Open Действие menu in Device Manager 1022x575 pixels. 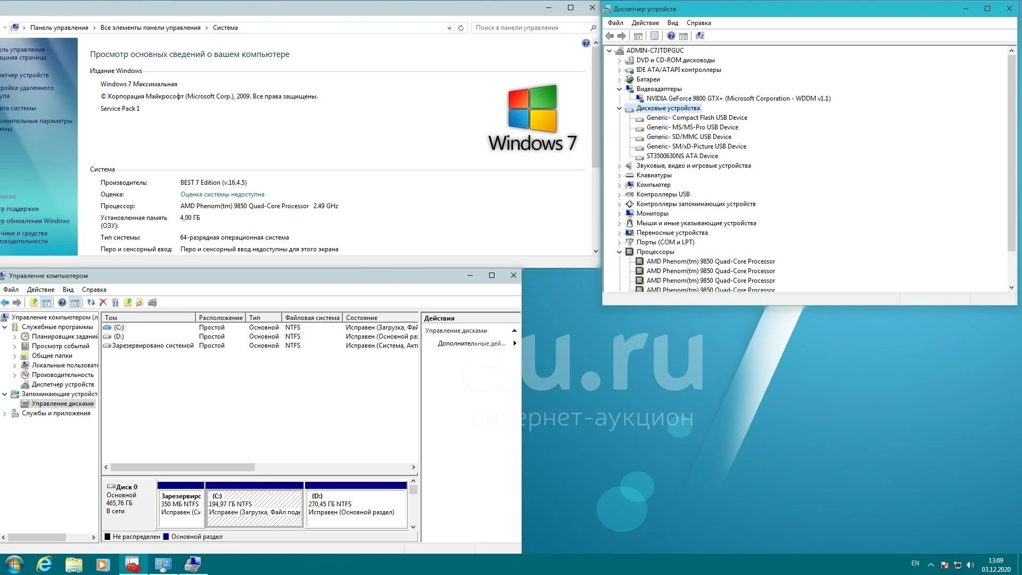pyautogui.click(x=645, y=23)
